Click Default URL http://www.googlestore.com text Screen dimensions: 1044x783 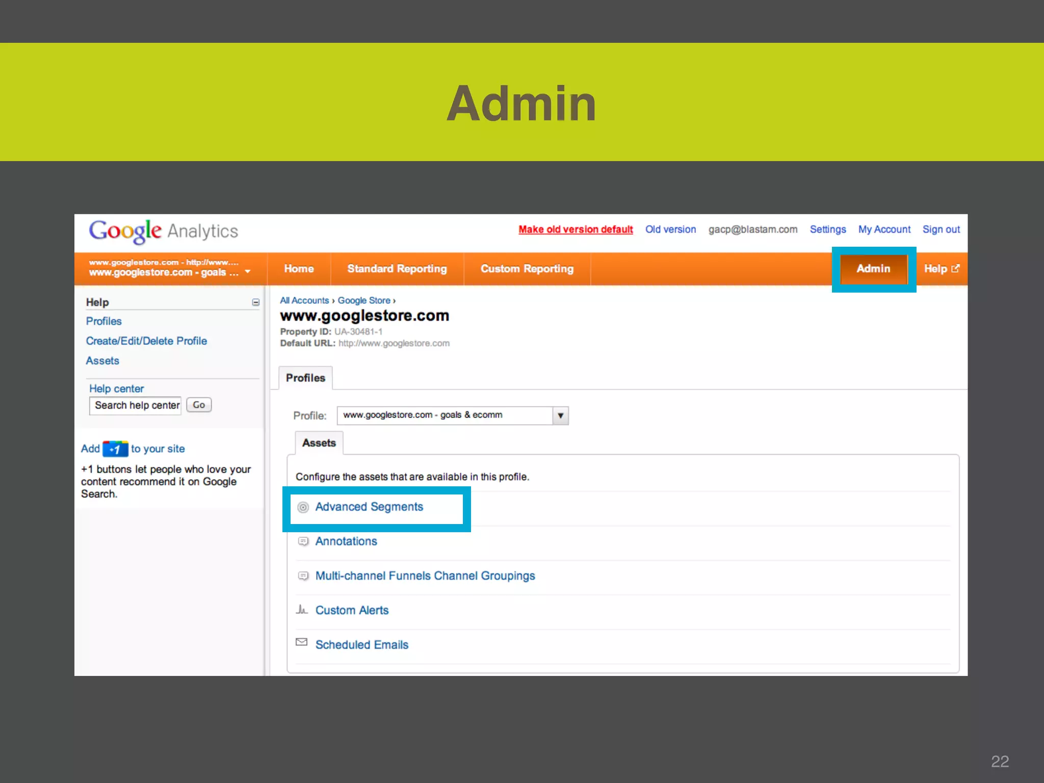coord(365,344)
